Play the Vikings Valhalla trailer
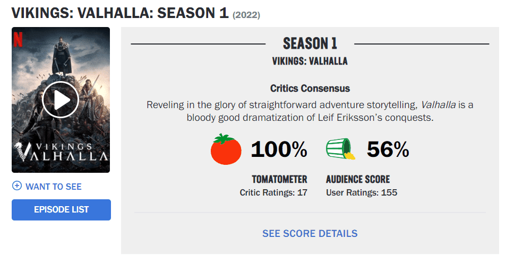Viewport: 506px width, 265px height. coord(61,100)
